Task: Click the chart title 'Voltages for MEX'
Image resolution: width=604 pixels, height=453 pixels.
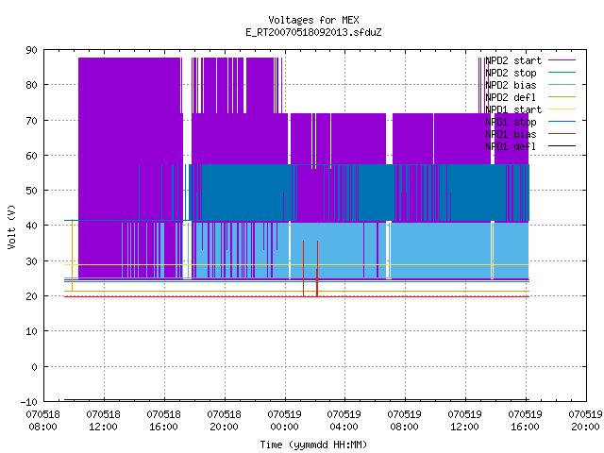Action: pos(313,20)
